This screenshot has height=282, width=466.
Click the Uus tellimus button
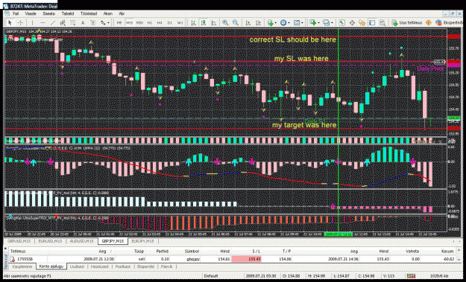click(x=407, y=23)
